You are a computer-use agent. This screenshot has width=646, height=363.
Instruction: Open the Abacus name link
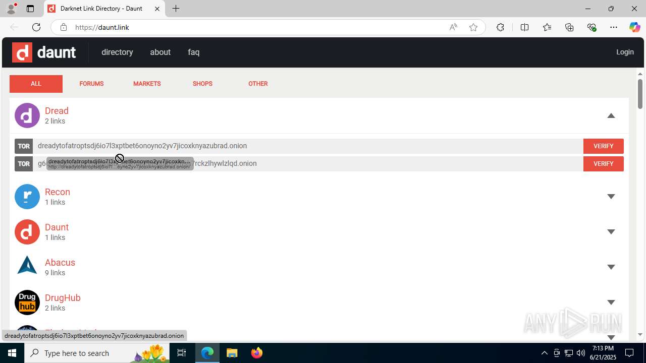point(60,263)
